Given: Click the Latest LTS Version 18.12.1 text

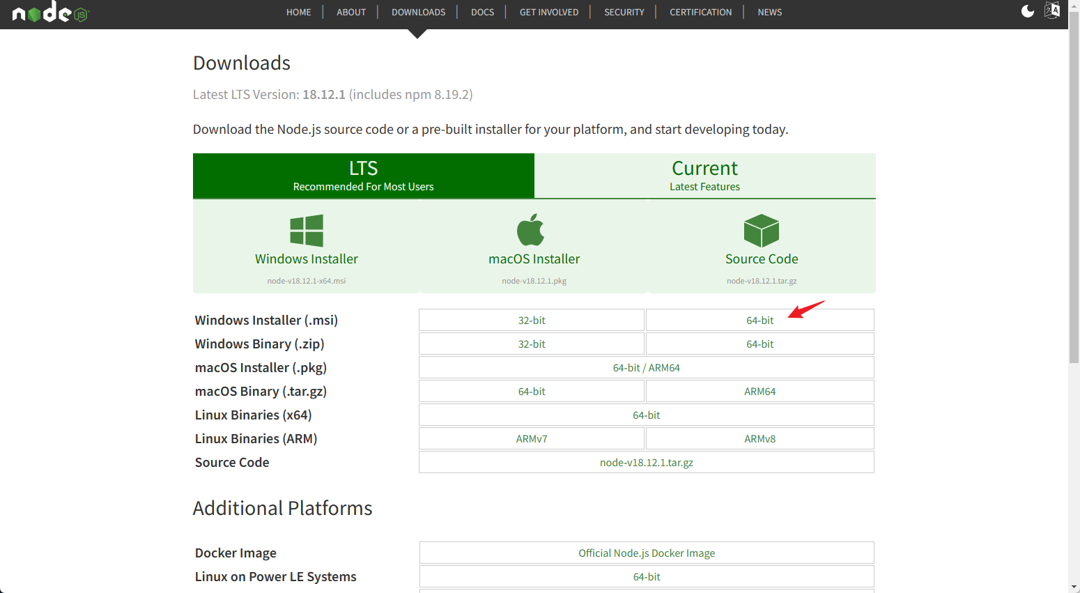Looking at the screenshot, I should click(x=333, y=95).
